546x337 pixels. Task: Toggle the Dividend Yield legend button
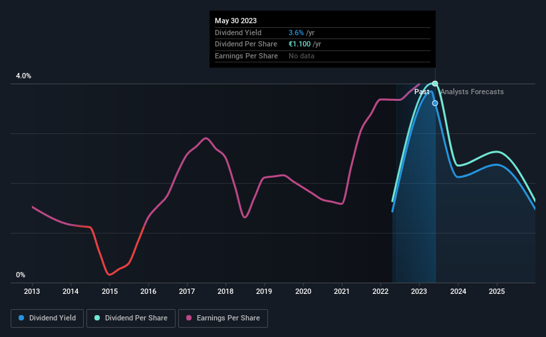47,318
